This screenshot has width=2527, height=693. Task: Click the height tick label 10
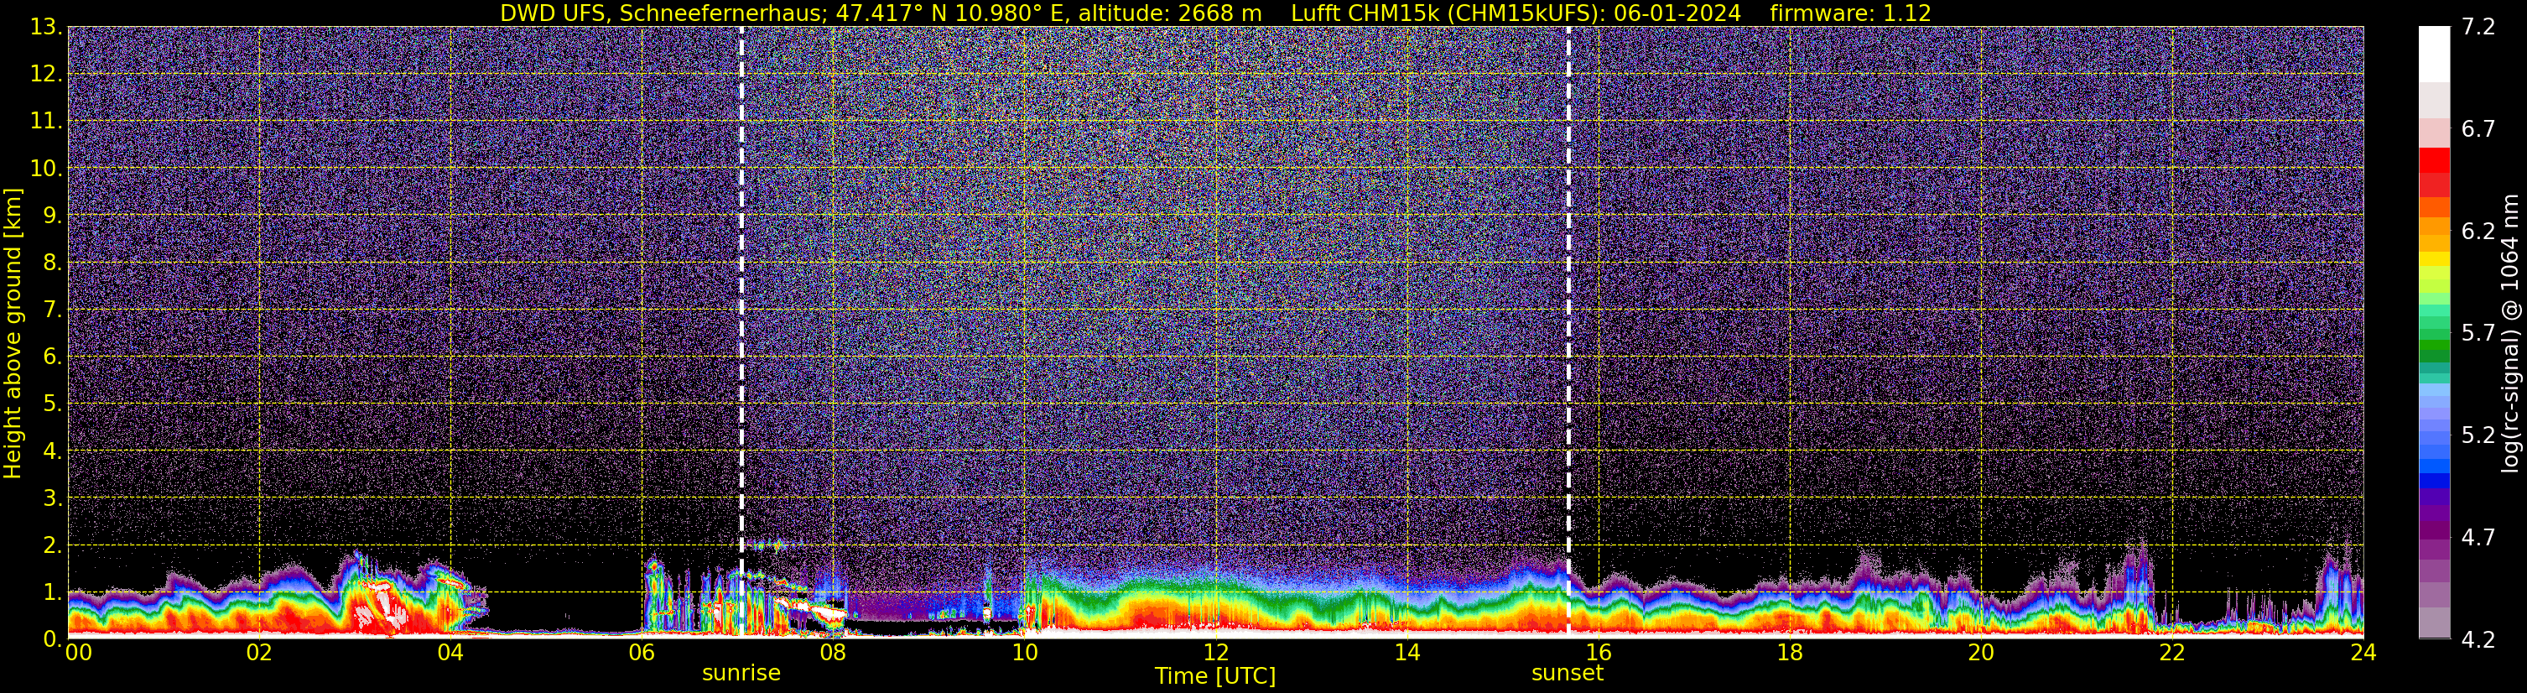click(45, 169)
